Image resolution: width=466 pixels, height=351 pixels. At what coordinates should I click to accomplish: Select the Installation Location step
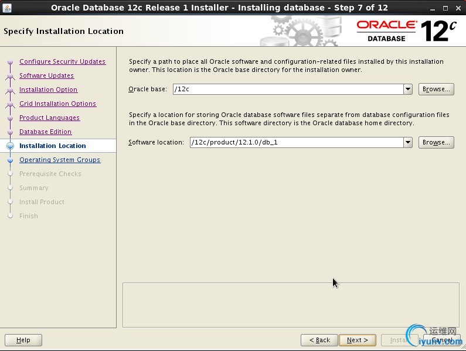(x=53, y=146)
